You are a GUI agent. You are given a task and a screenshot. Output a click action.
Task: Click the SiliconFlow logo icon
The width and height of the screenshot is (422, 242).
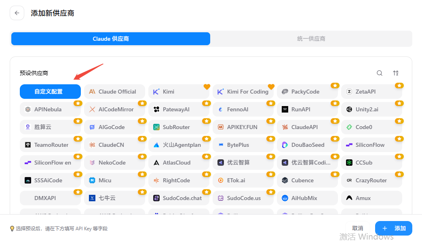coord(349,145)
